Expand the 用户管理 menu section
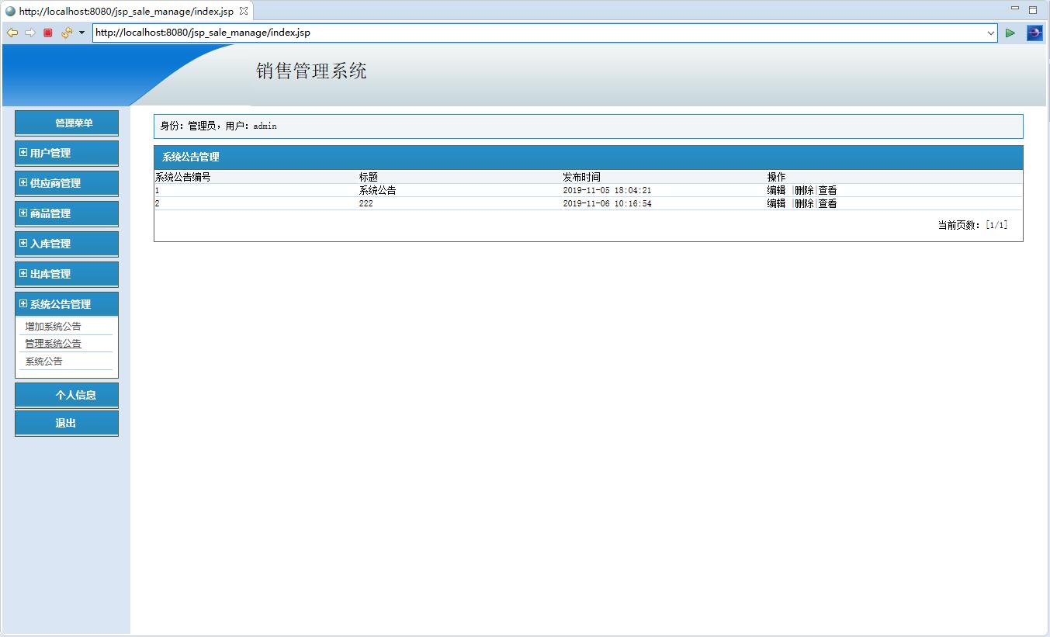1050x637 pixels. click(x=66, y=153)
